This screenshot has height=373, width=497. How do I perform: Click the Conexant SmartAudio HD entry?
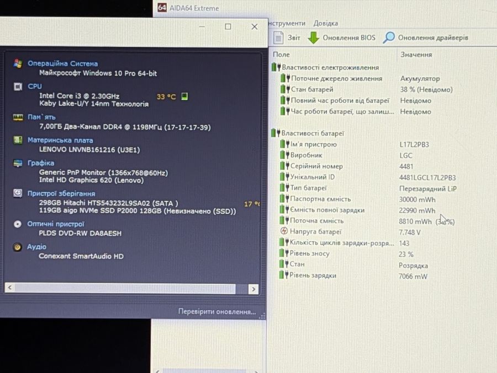coord(81,256)
